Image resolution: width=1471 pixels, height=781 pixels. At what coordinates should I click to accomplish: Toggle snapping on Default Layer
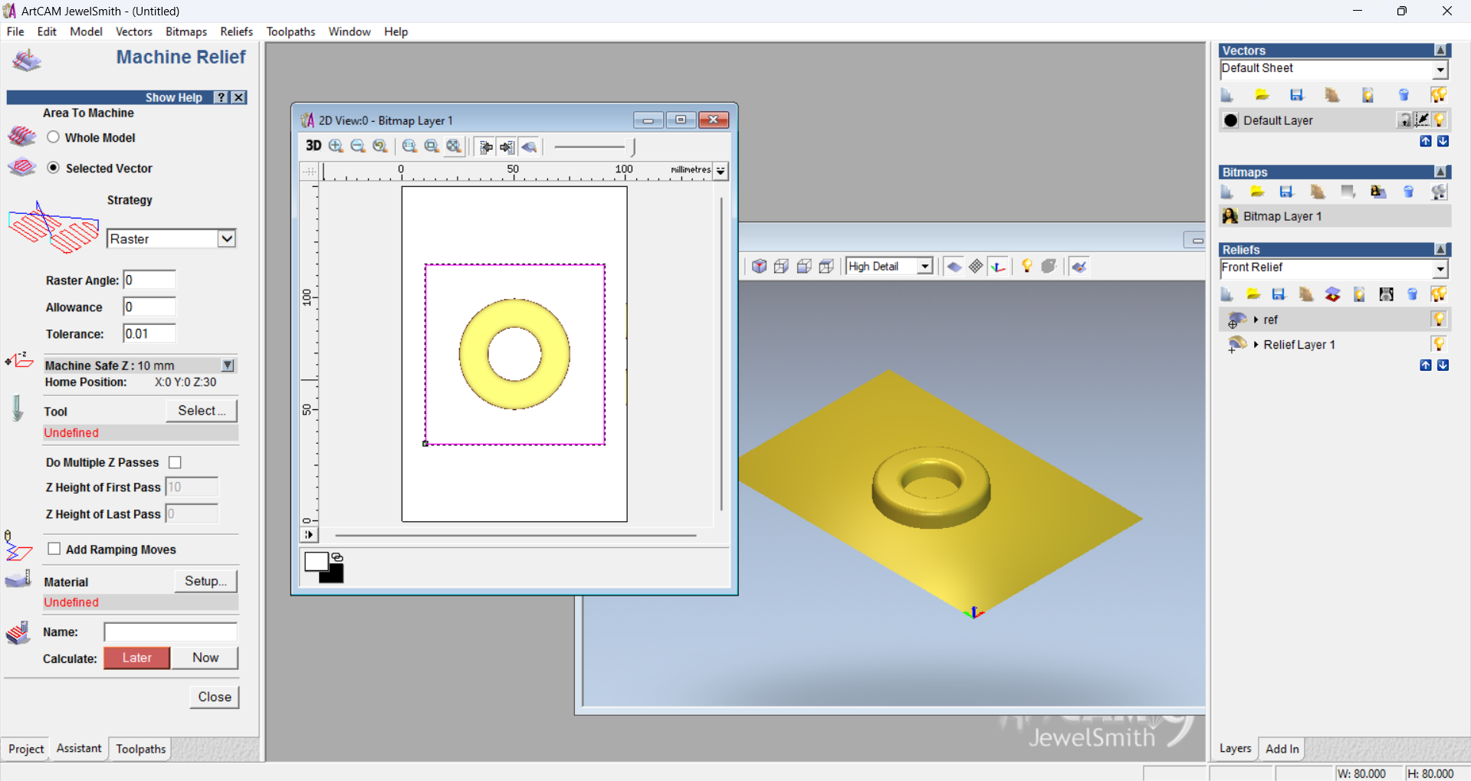coord(1422,120)
